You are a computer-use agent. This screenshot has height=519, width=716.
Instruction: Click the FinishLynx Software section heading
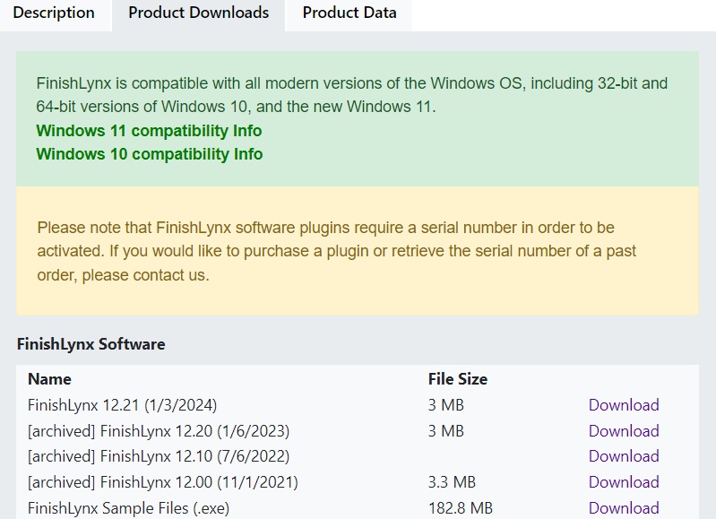coord(91,344)
